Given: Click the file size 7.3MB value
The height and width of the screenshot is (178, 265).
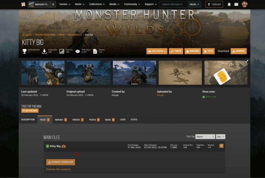Looking at the screenshot, I should [173, 147].
